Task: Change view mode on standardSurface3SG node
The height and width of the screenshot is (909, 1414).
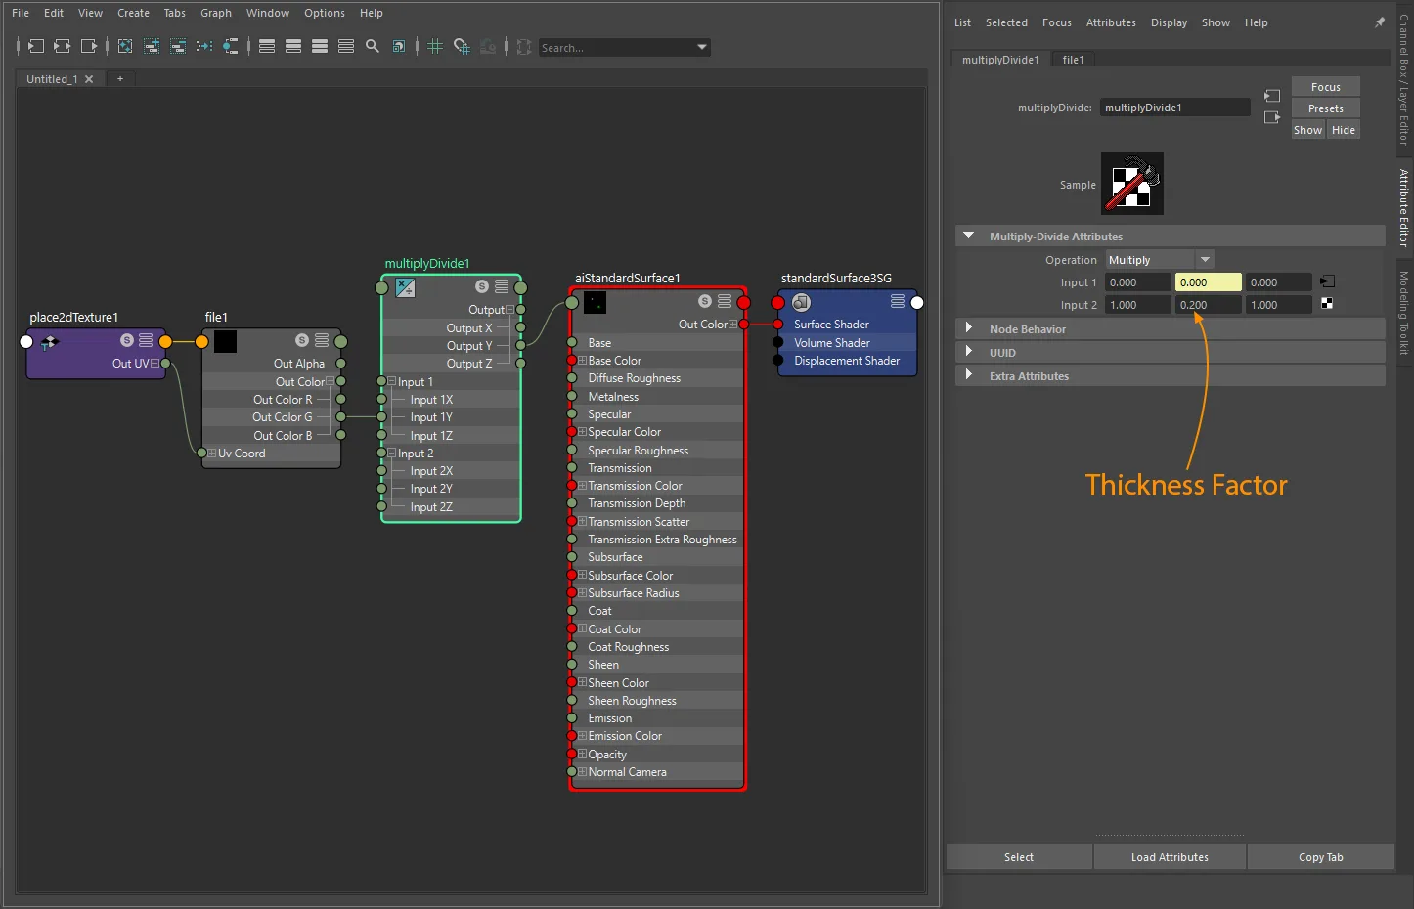Action: tap(898, 301)
